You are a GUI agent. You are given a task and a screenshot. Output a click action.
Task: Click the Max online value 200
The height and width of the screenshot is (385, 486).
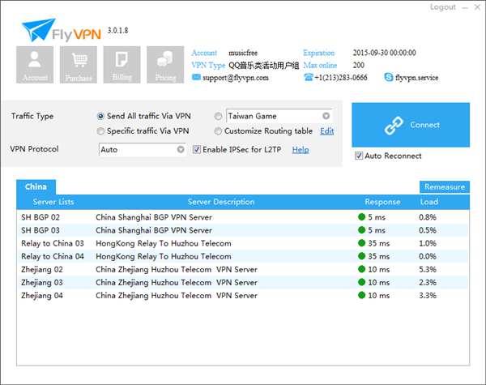click(x=359, y=65)
